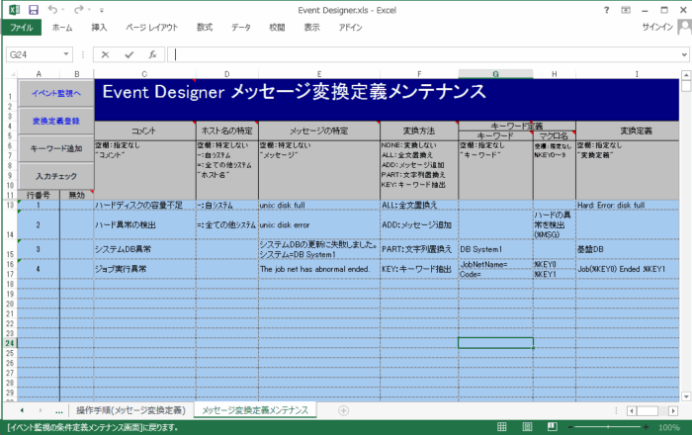The height and width of the screenshot is (435, 692).
Task: Click the 変換方法 column heading
Action: click(x=419, y=131)
